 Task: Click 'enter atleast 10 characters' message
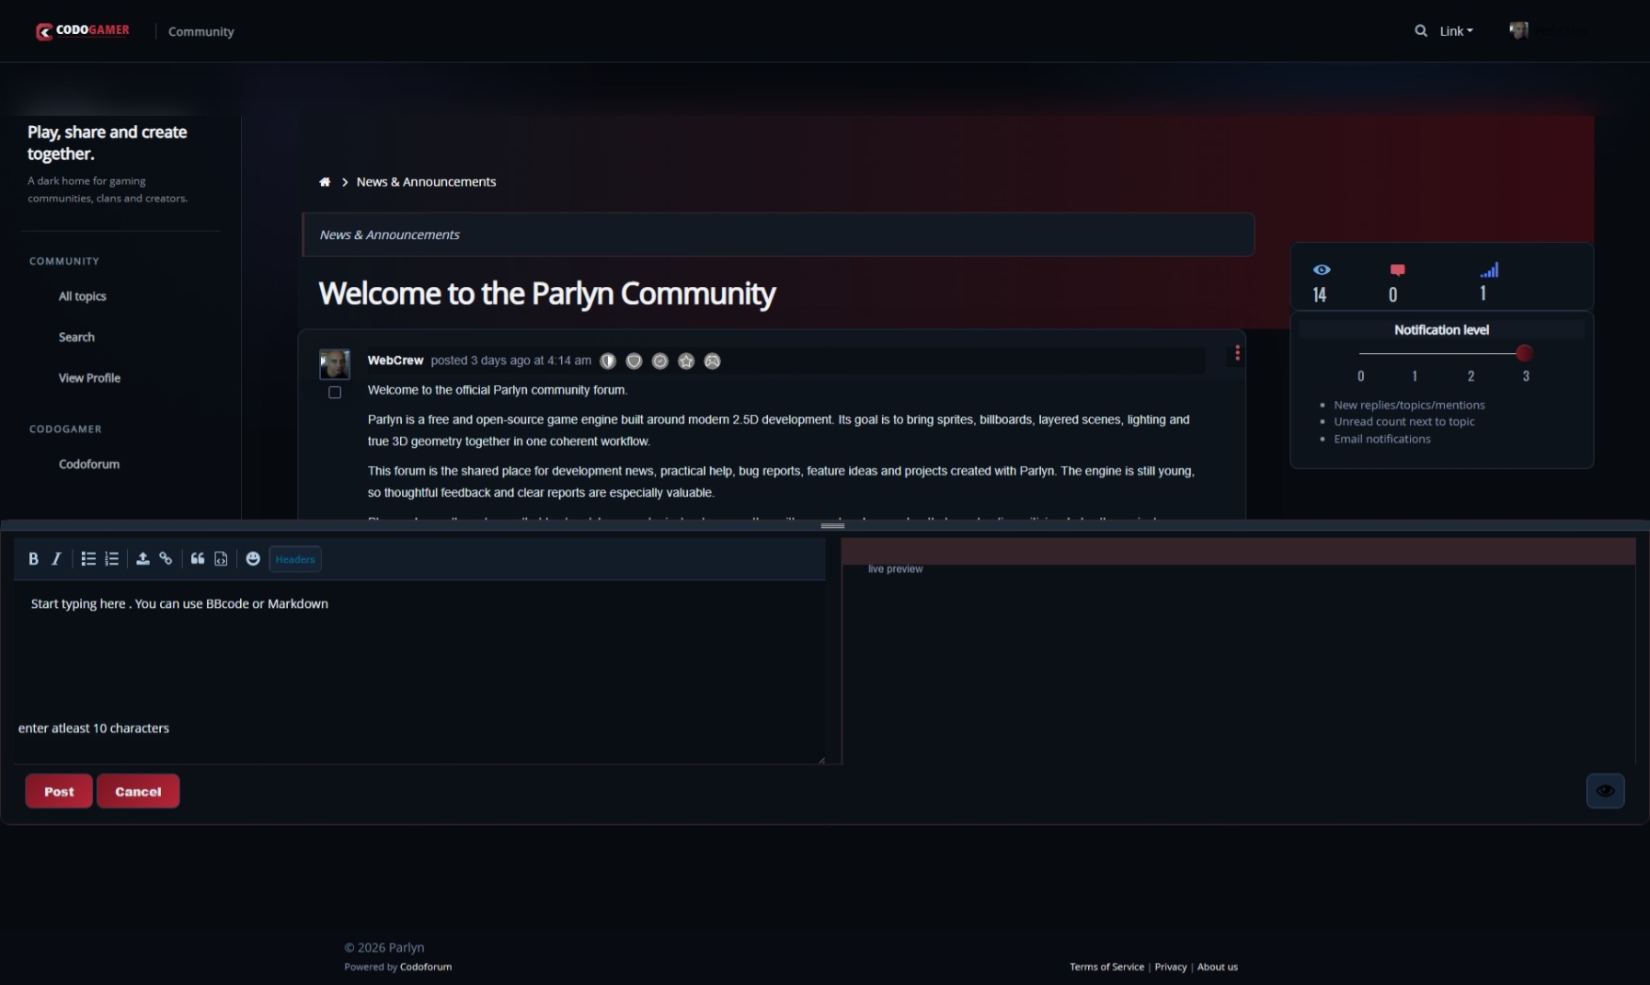pyautogui.click(x=94, y=728)
